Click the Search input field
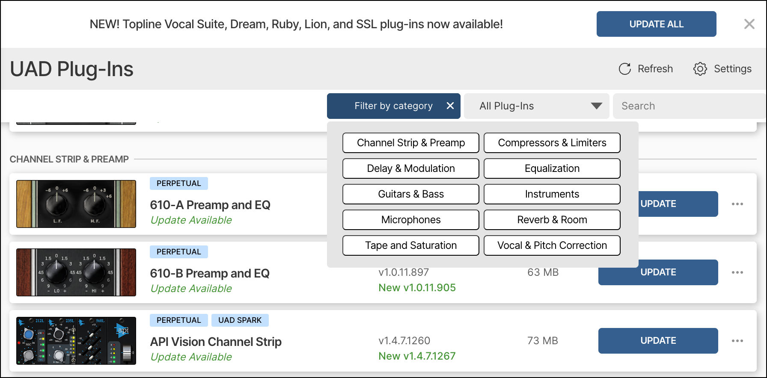Viewport: 767px width, 378px height. coord(689,106)
